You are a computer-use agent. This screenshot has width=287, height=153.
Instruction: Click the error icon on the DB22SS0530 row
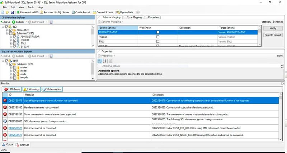5,107
